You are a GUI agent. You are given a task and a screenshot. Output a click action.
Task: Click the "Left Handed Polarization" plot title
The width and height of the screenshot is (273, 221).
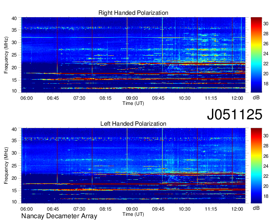click(133, 124)
